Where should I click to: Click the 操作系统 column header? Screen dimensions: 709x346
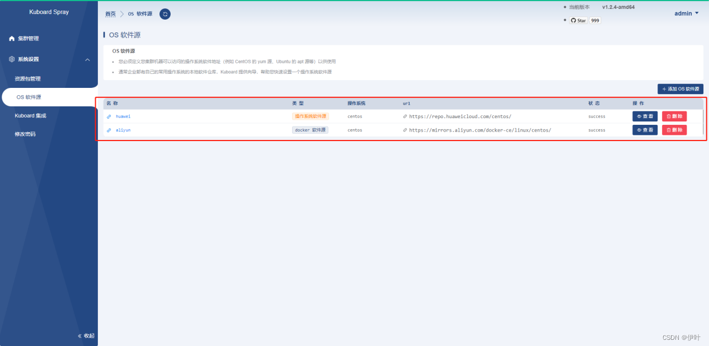[x=356, y=104]
